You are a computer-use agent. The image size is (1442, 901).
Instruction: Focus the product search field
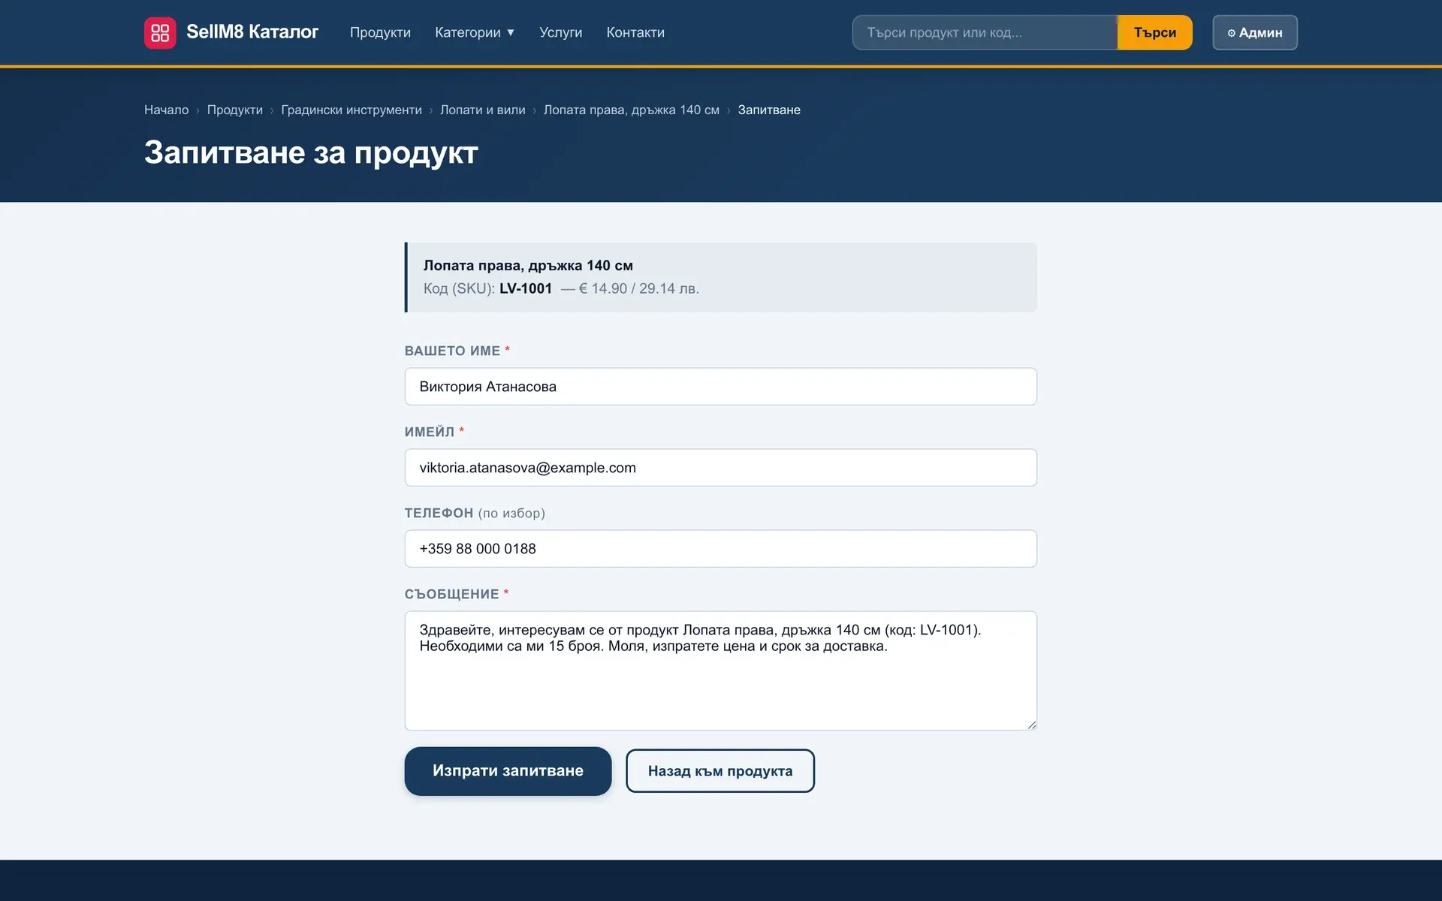pos(985,32)
